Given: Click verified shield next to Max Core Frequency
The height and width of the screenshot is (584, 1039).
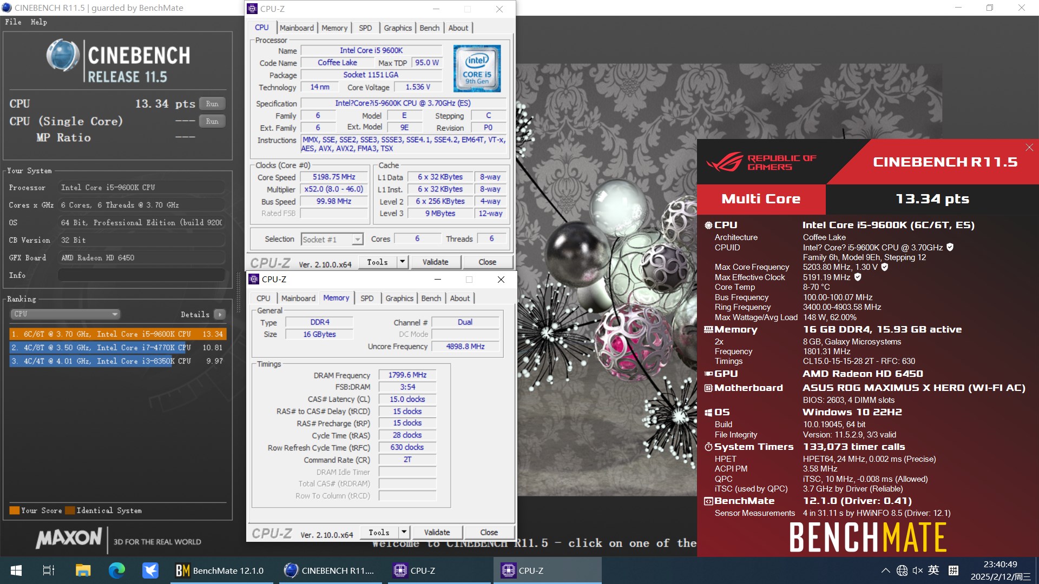Looking at the screenshot, I should pos(885,267).
